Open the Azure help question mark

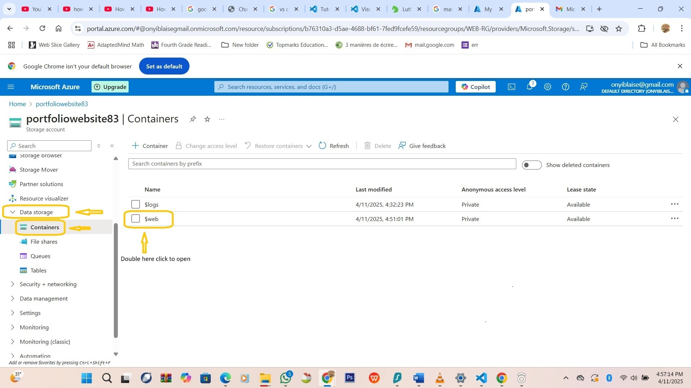(566, 87)
